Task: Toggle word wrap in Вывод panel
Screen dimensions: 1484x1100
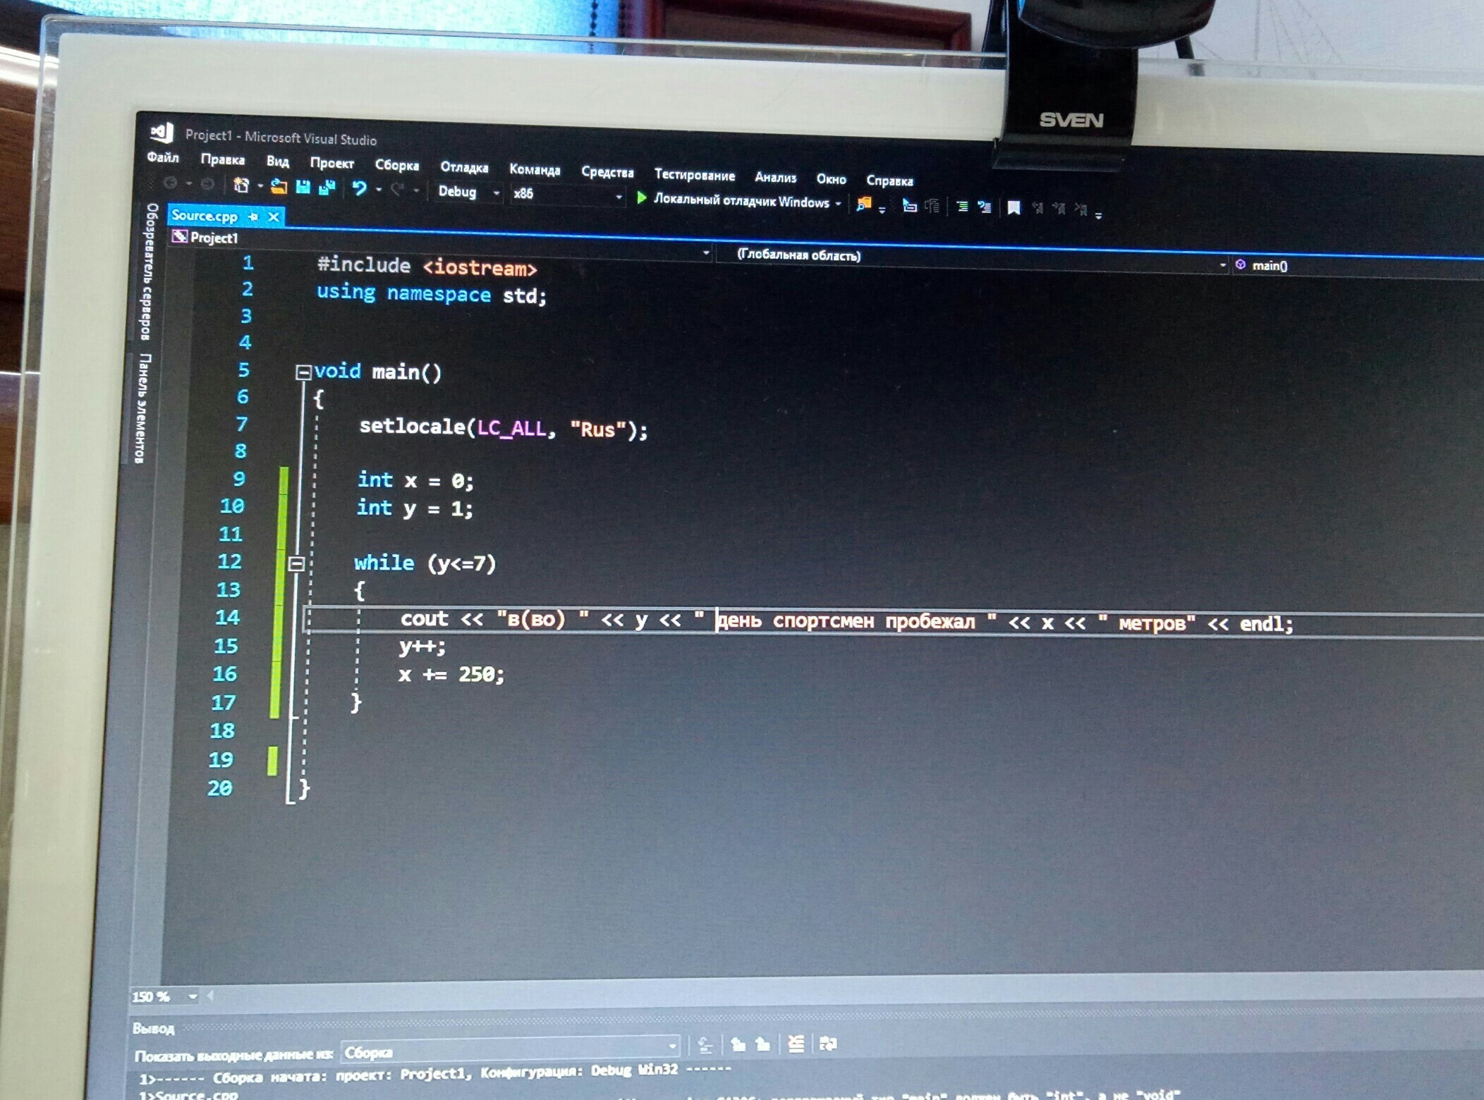Action: click(828, 1044)
